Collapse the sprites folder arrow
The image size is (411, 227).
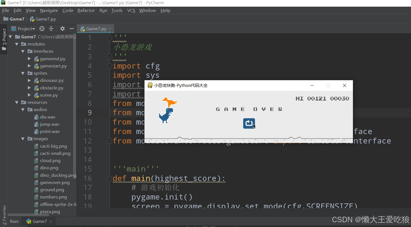click(x=23, y=73)
